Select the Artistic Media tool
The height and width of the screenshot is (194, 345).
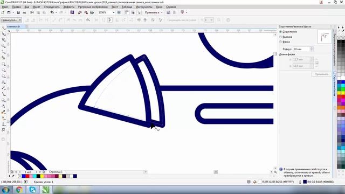[3, 58]
